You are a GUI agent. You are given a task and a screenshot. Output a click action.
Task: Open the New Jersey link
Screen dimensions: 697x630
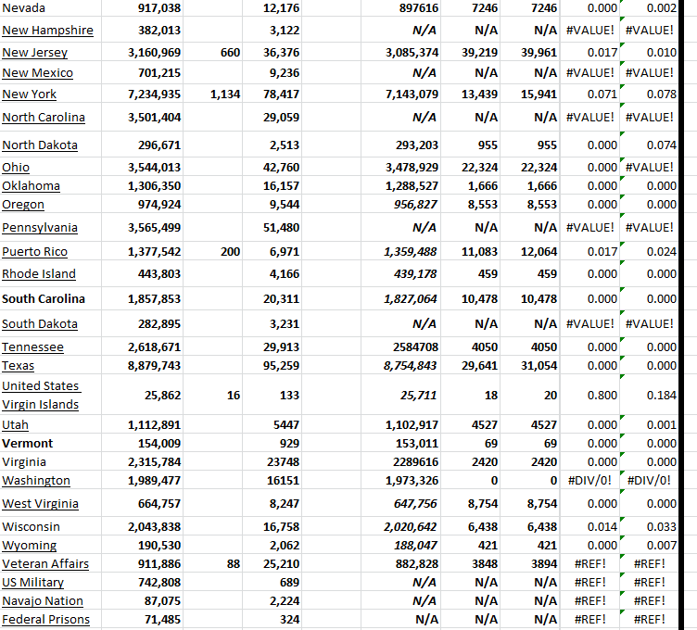(34, 53)
